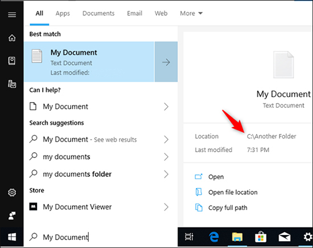
Task: Click Open file location action
Action: point(233,192)
